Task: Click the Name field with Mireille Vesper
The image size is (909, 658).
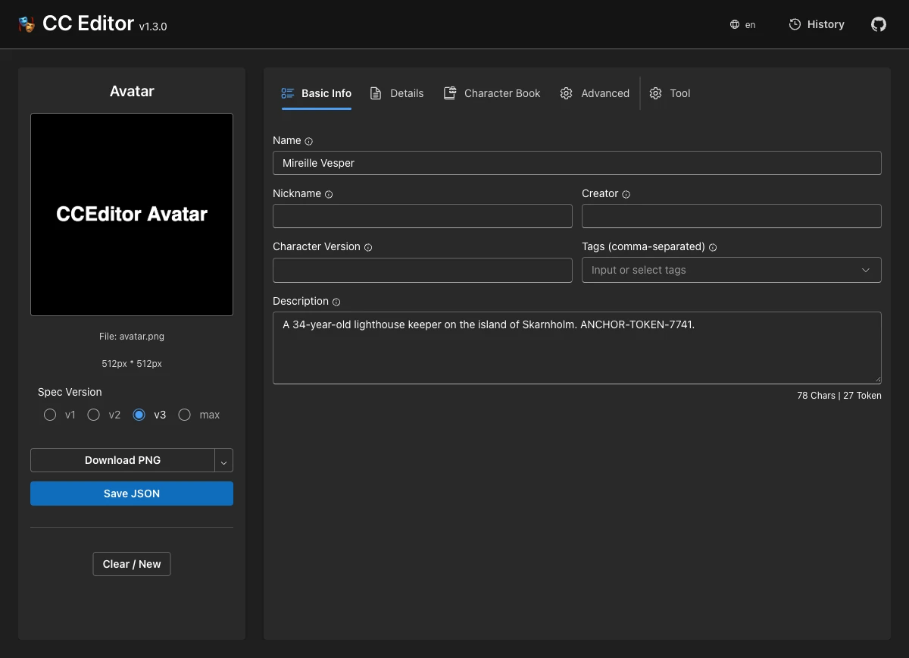Action: (x=577, y=163)
